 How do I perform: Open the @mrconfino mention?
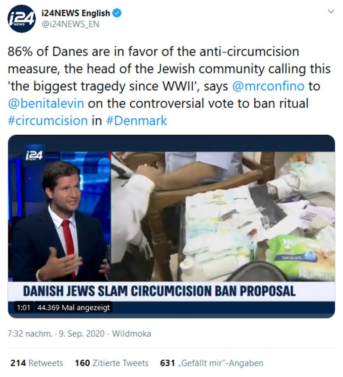(269, 86)
